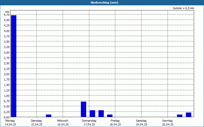Click the 0,50 y-axis value
204x127 pixels.
[x=7, y=106]
